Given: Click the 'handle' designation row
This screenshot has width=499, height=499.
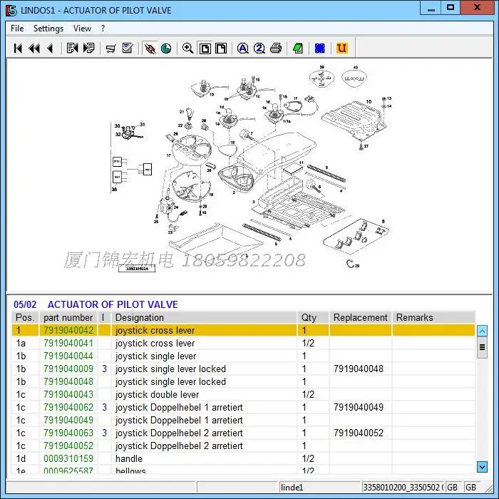Looking at the screenshot, I should pos(129,458).
